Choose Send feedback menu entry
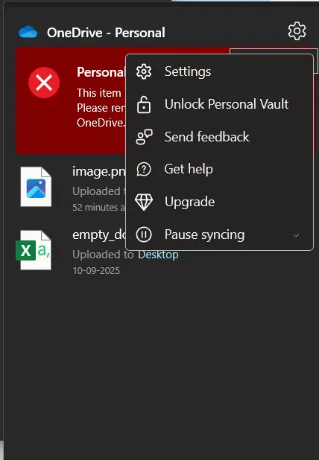 (219, 137)
